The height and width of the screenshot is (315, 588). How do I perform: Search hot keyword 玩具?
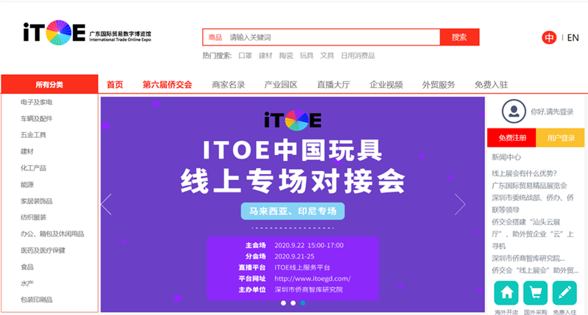point(306,56)
